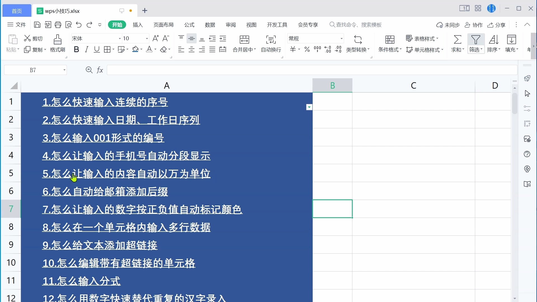Toggle Italic formatting
The height and width of the screenshot is (302, 537).
[x=86, y=50]
